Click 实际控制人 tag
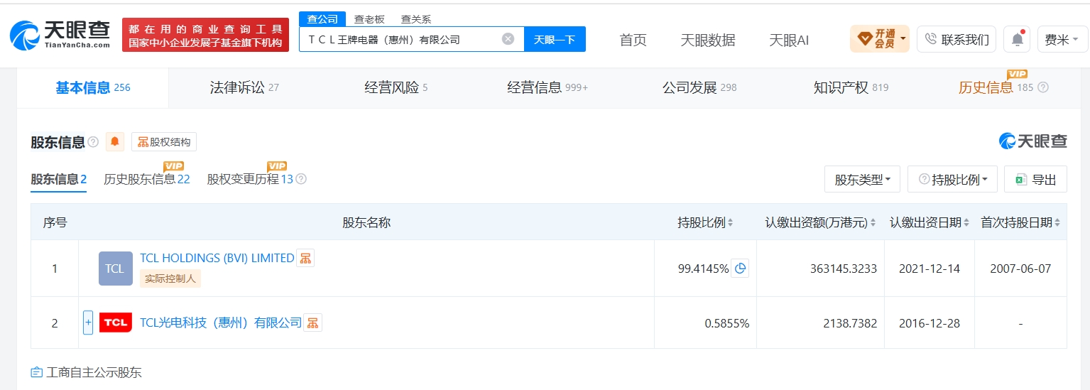Screen dimensions: 1090x390 click(170, 278)
